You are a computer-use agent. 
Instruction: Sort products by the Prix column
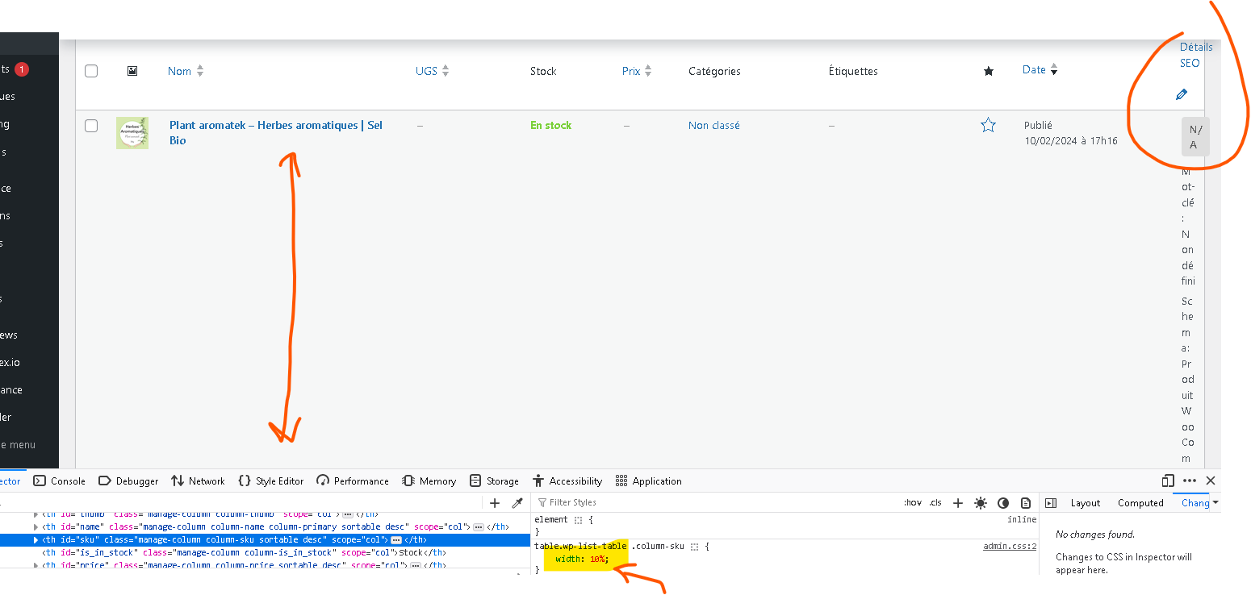click(631, 71)
